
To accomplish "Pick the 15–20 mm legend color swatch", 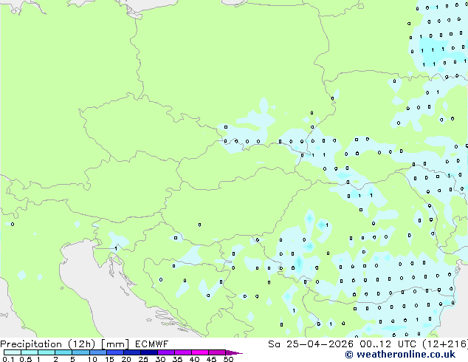I will click(115, 352).
